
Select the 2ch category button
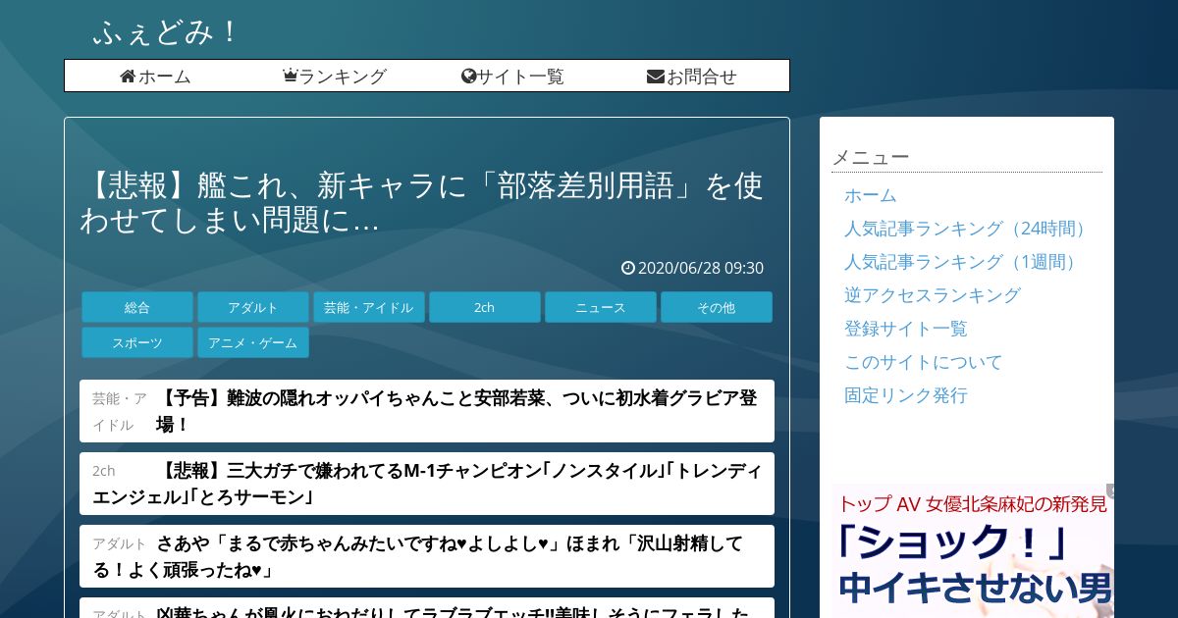[x=485, y=307]
